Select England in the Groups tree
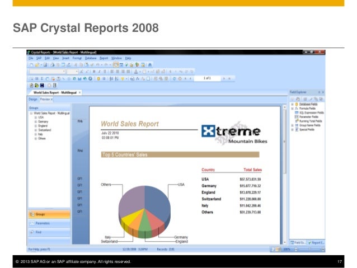This screenshot has height=268, width=357. pyautogui.click(x=43, y=126)
